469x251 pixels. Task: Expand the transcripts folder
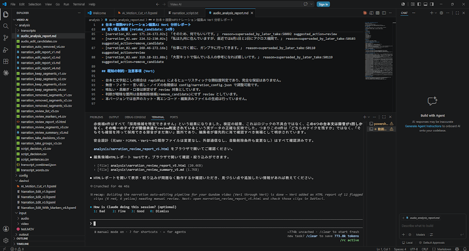pyautogui.click(x=28, y=31)
